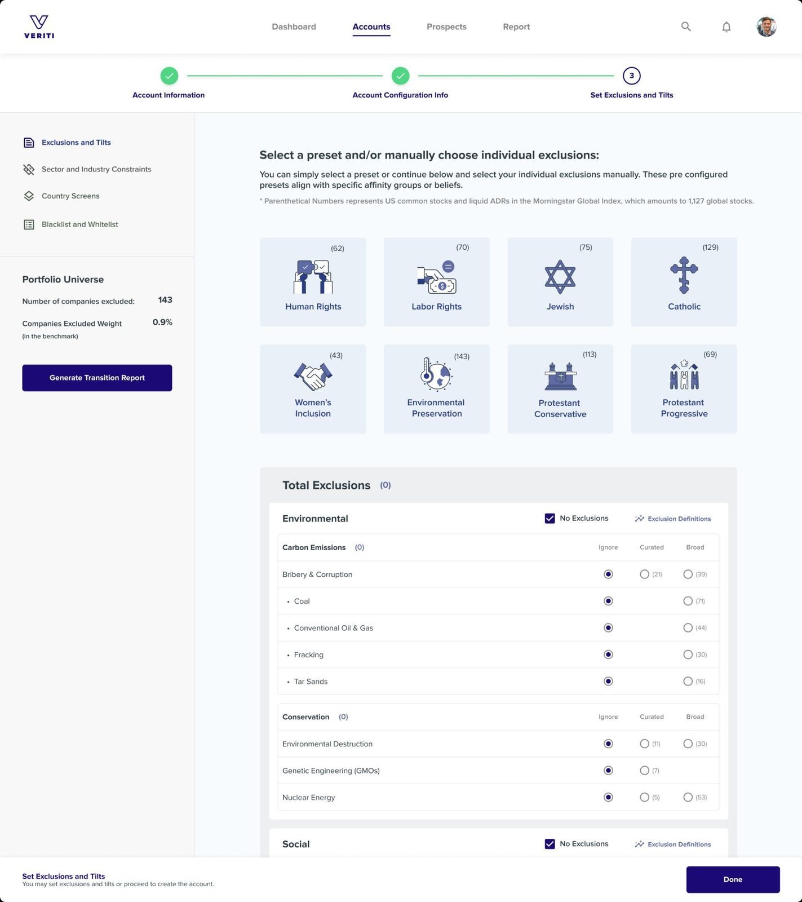Open Sector and Industry Constraints section
The image size is (802, 902).
(96, 169)
